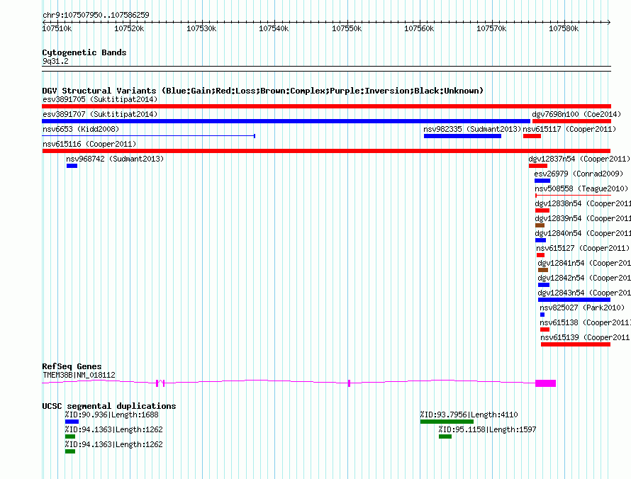Open the UCSC segmental duplications track title
631x479 pixels.
(109, 406)
